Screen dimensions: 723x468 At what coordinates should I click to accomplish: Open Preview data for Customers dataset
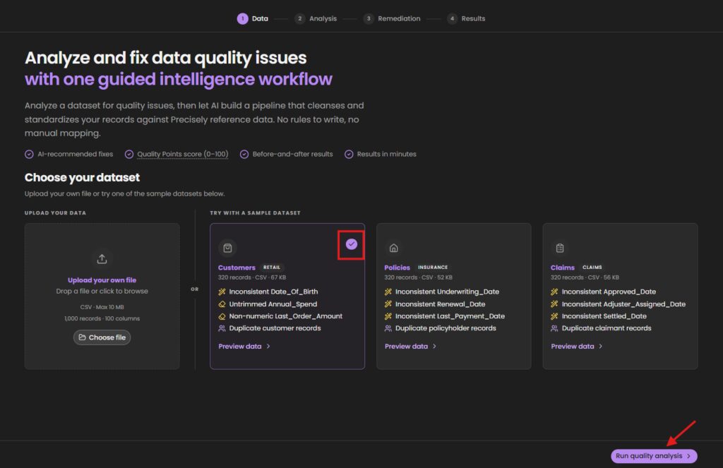point(244,347)
